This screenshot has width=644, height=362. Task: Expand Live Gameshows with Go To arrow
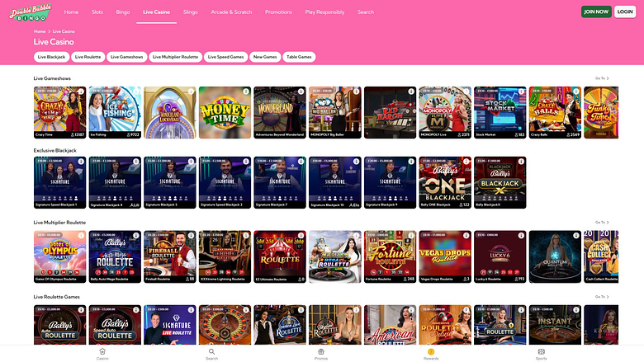coord(602,78)
